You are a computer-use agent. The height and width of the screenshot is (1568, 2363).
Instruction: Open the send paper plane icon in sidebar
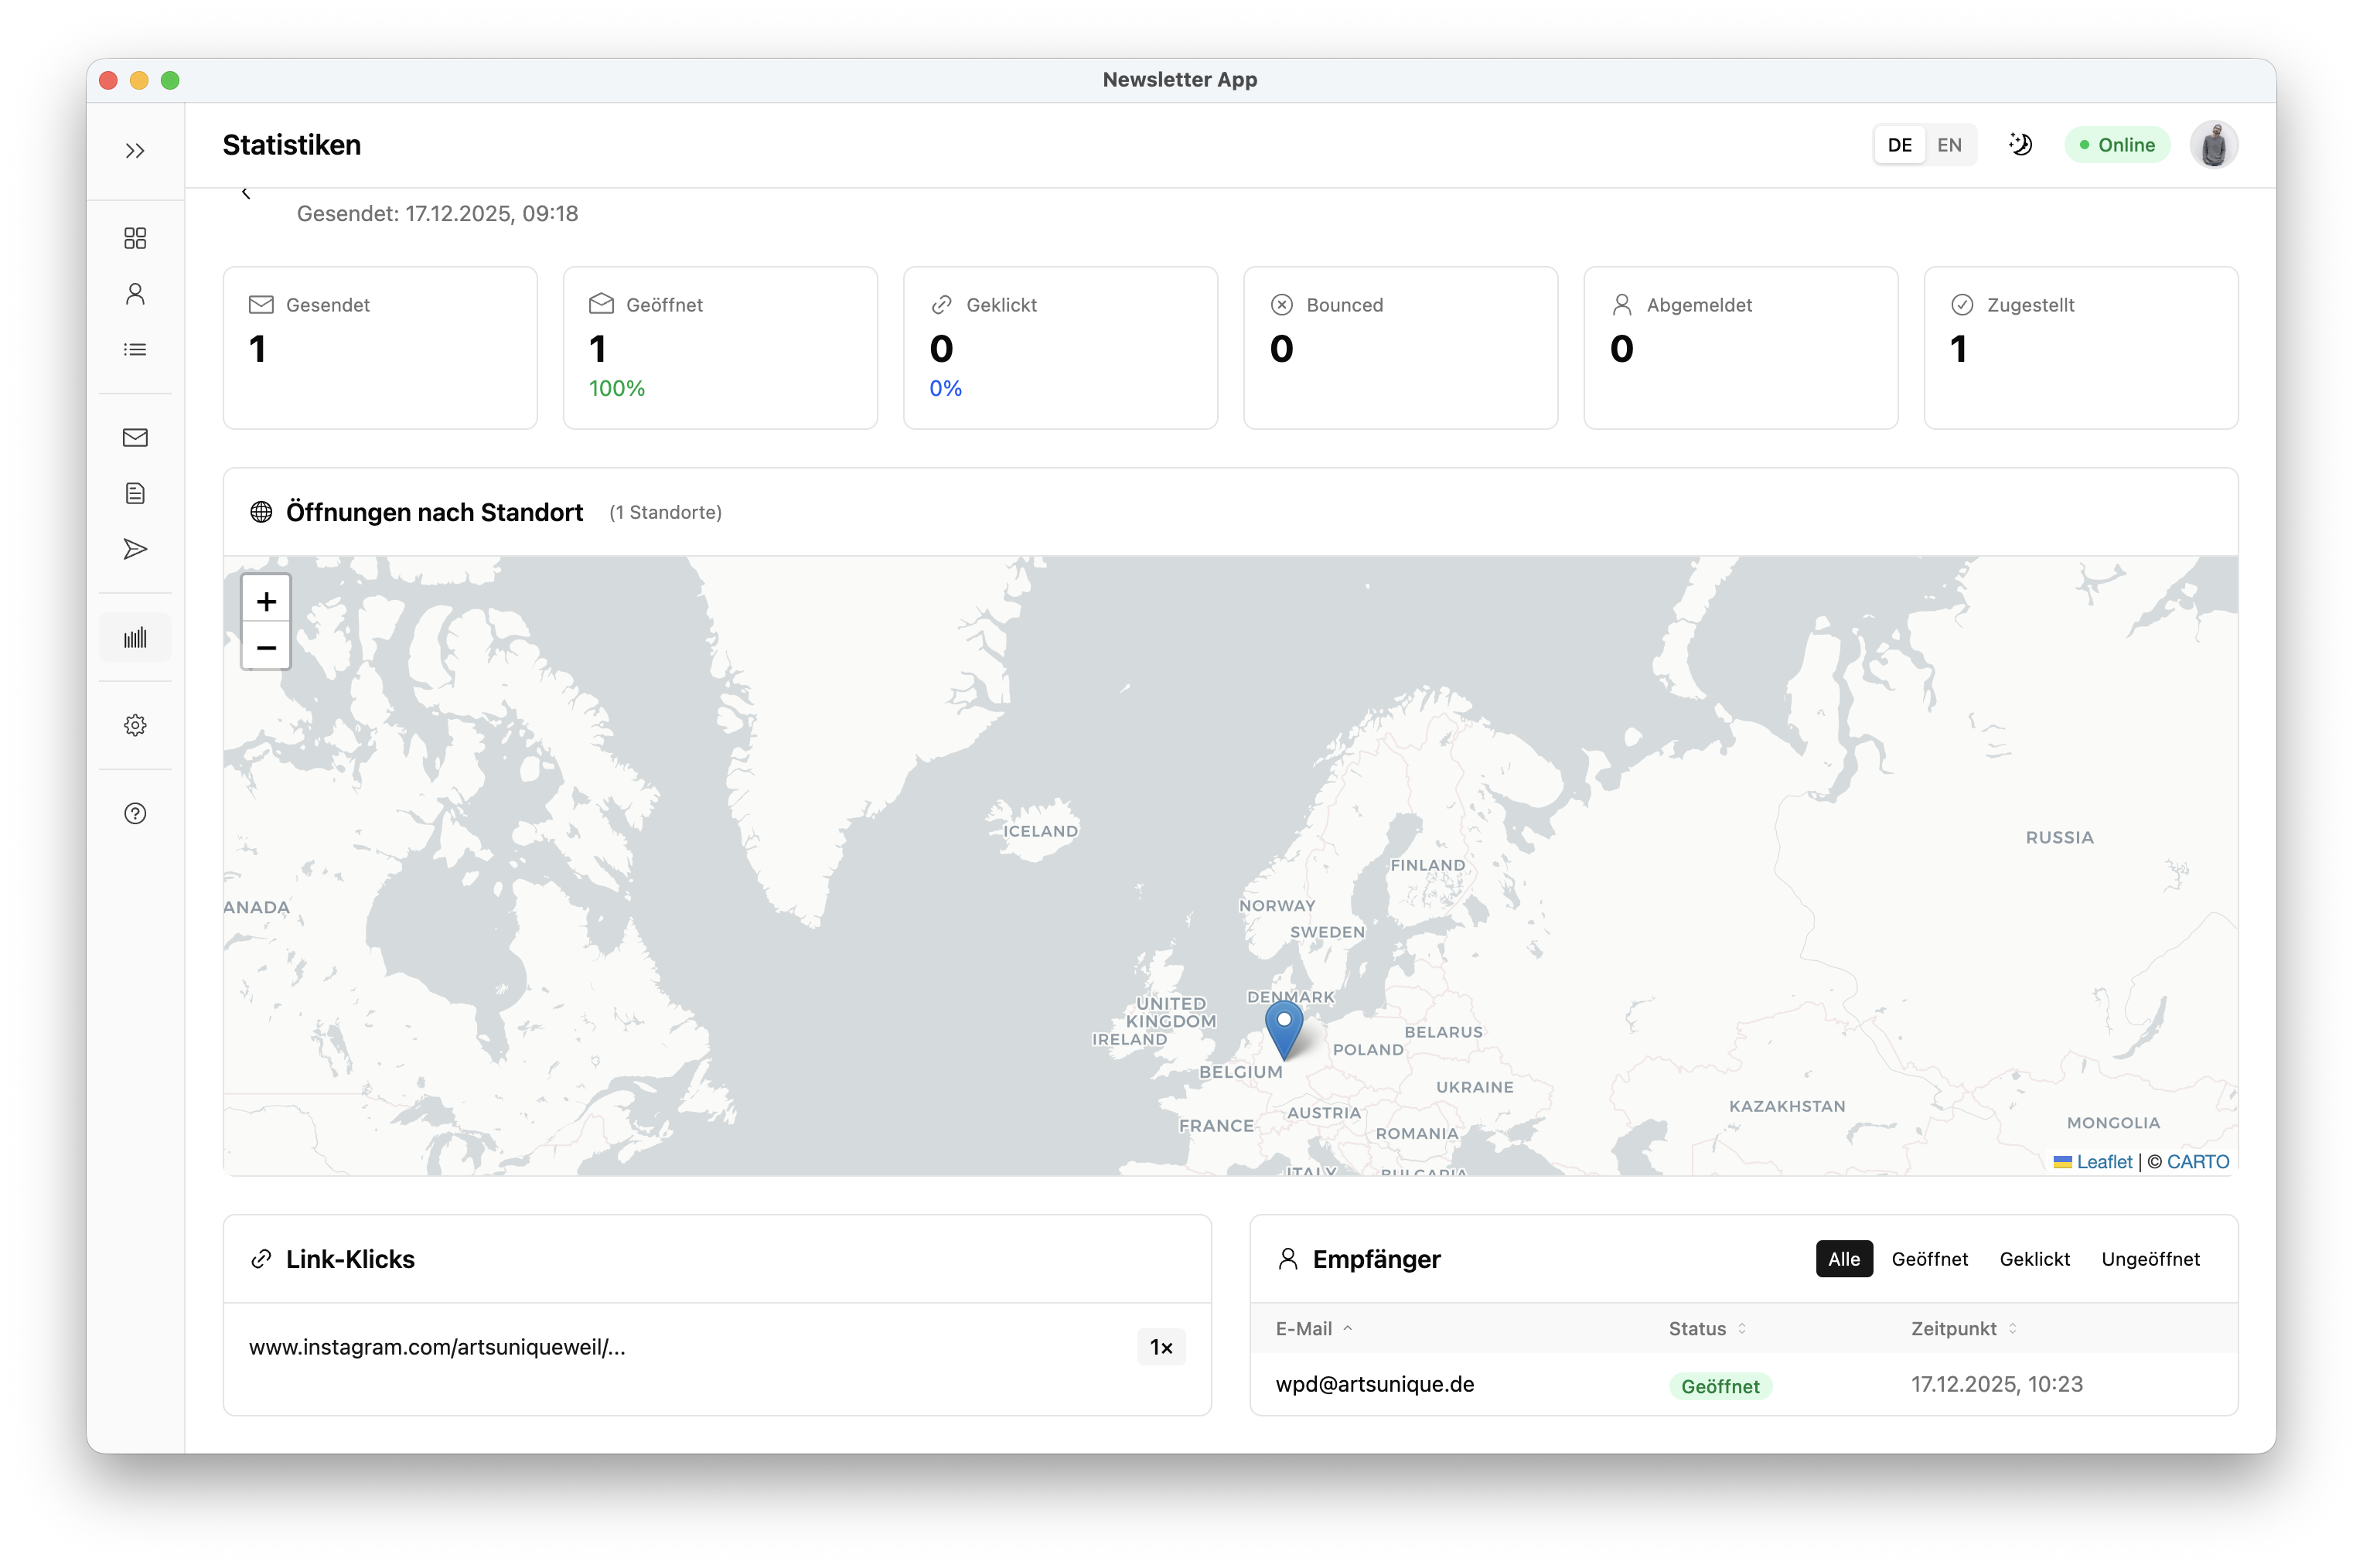point(135,549)
